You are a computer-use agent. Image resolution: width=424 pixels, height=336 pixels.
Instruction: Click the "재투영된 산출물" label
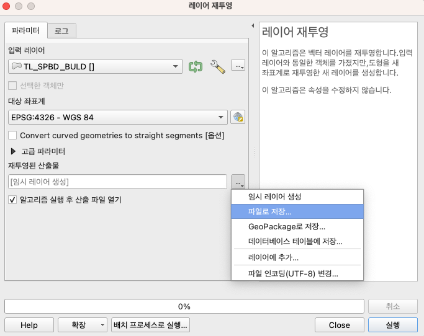pyautogui.click(x=34, y=166)
